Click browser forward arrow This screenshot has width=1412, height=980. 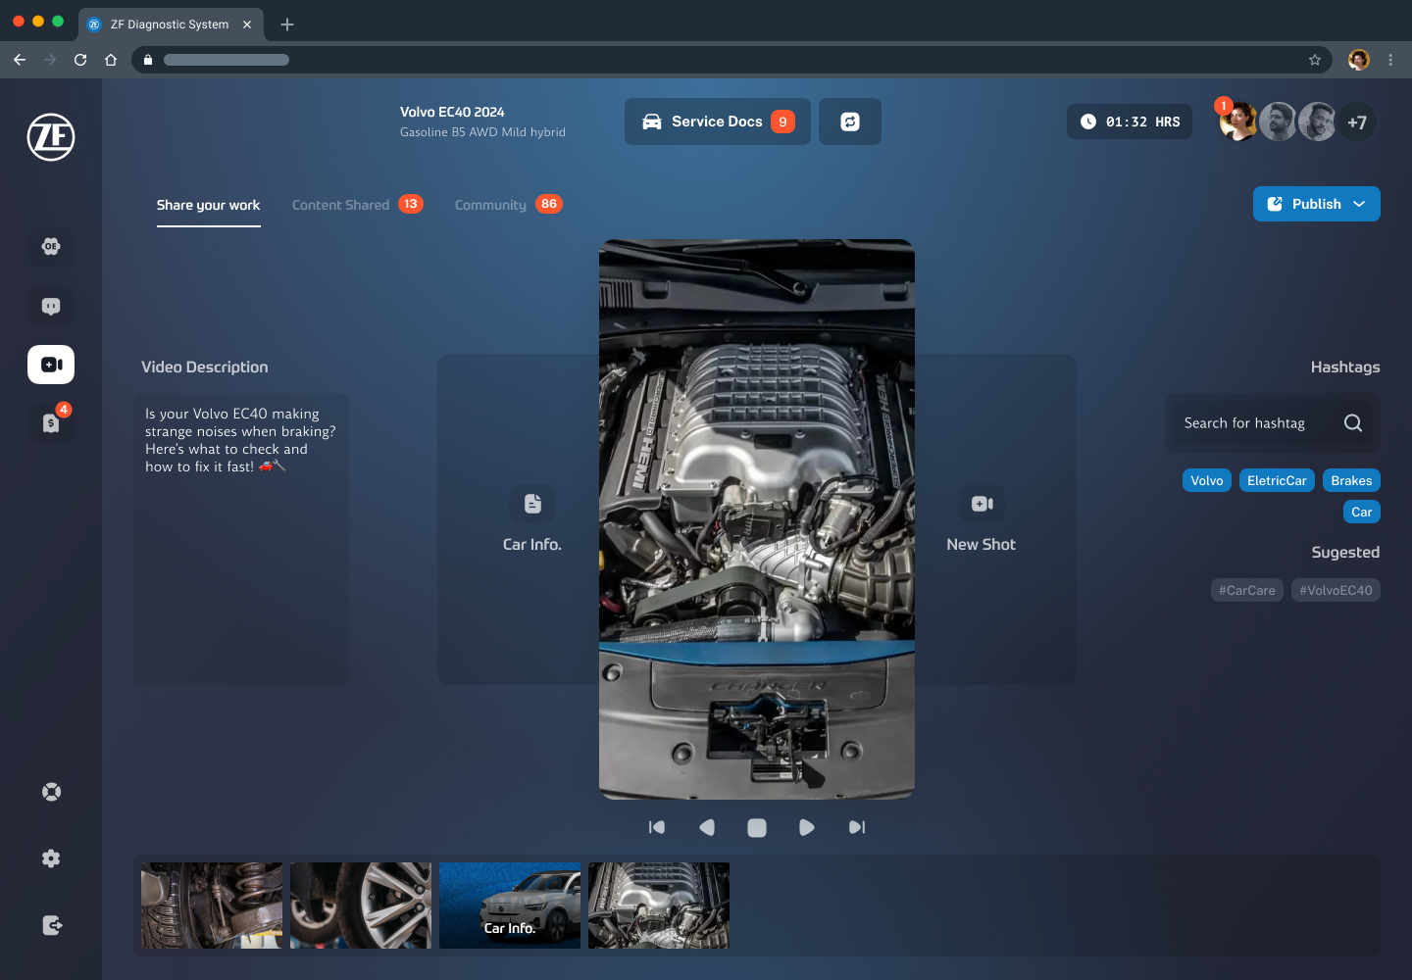50,60
